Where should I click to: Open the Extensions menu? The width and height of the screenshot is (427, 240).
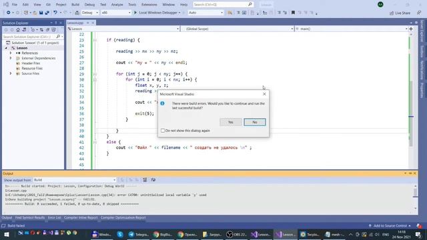[x=149, y=5]
